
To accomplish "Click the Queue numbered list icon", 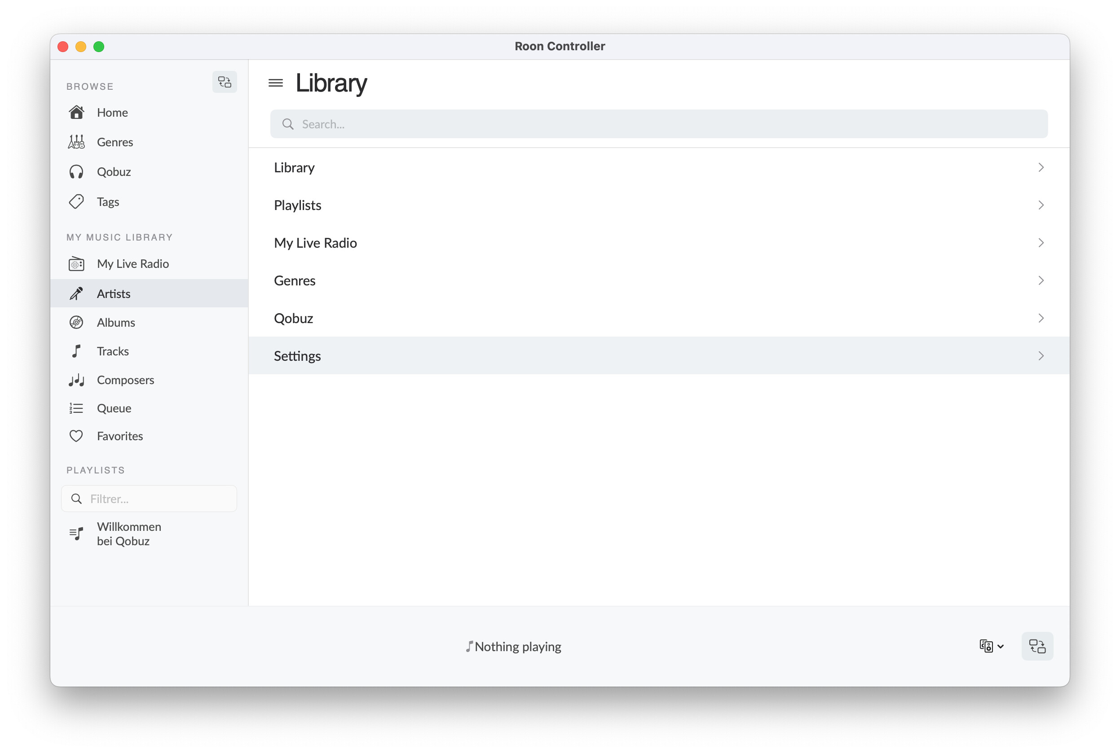I will coord(76,408).
